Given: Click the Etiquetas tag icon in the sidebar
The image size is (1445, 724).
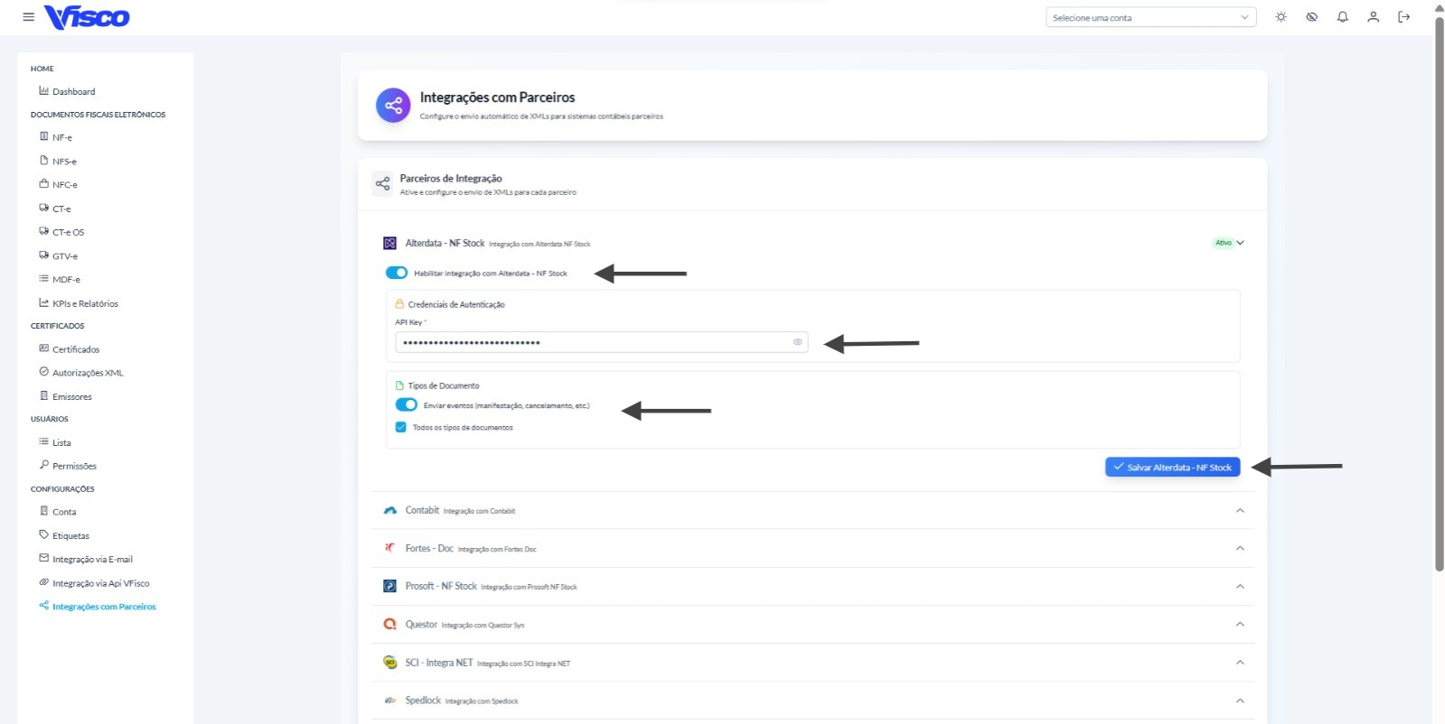Looking at the screenshot, I should click(43, 534).
